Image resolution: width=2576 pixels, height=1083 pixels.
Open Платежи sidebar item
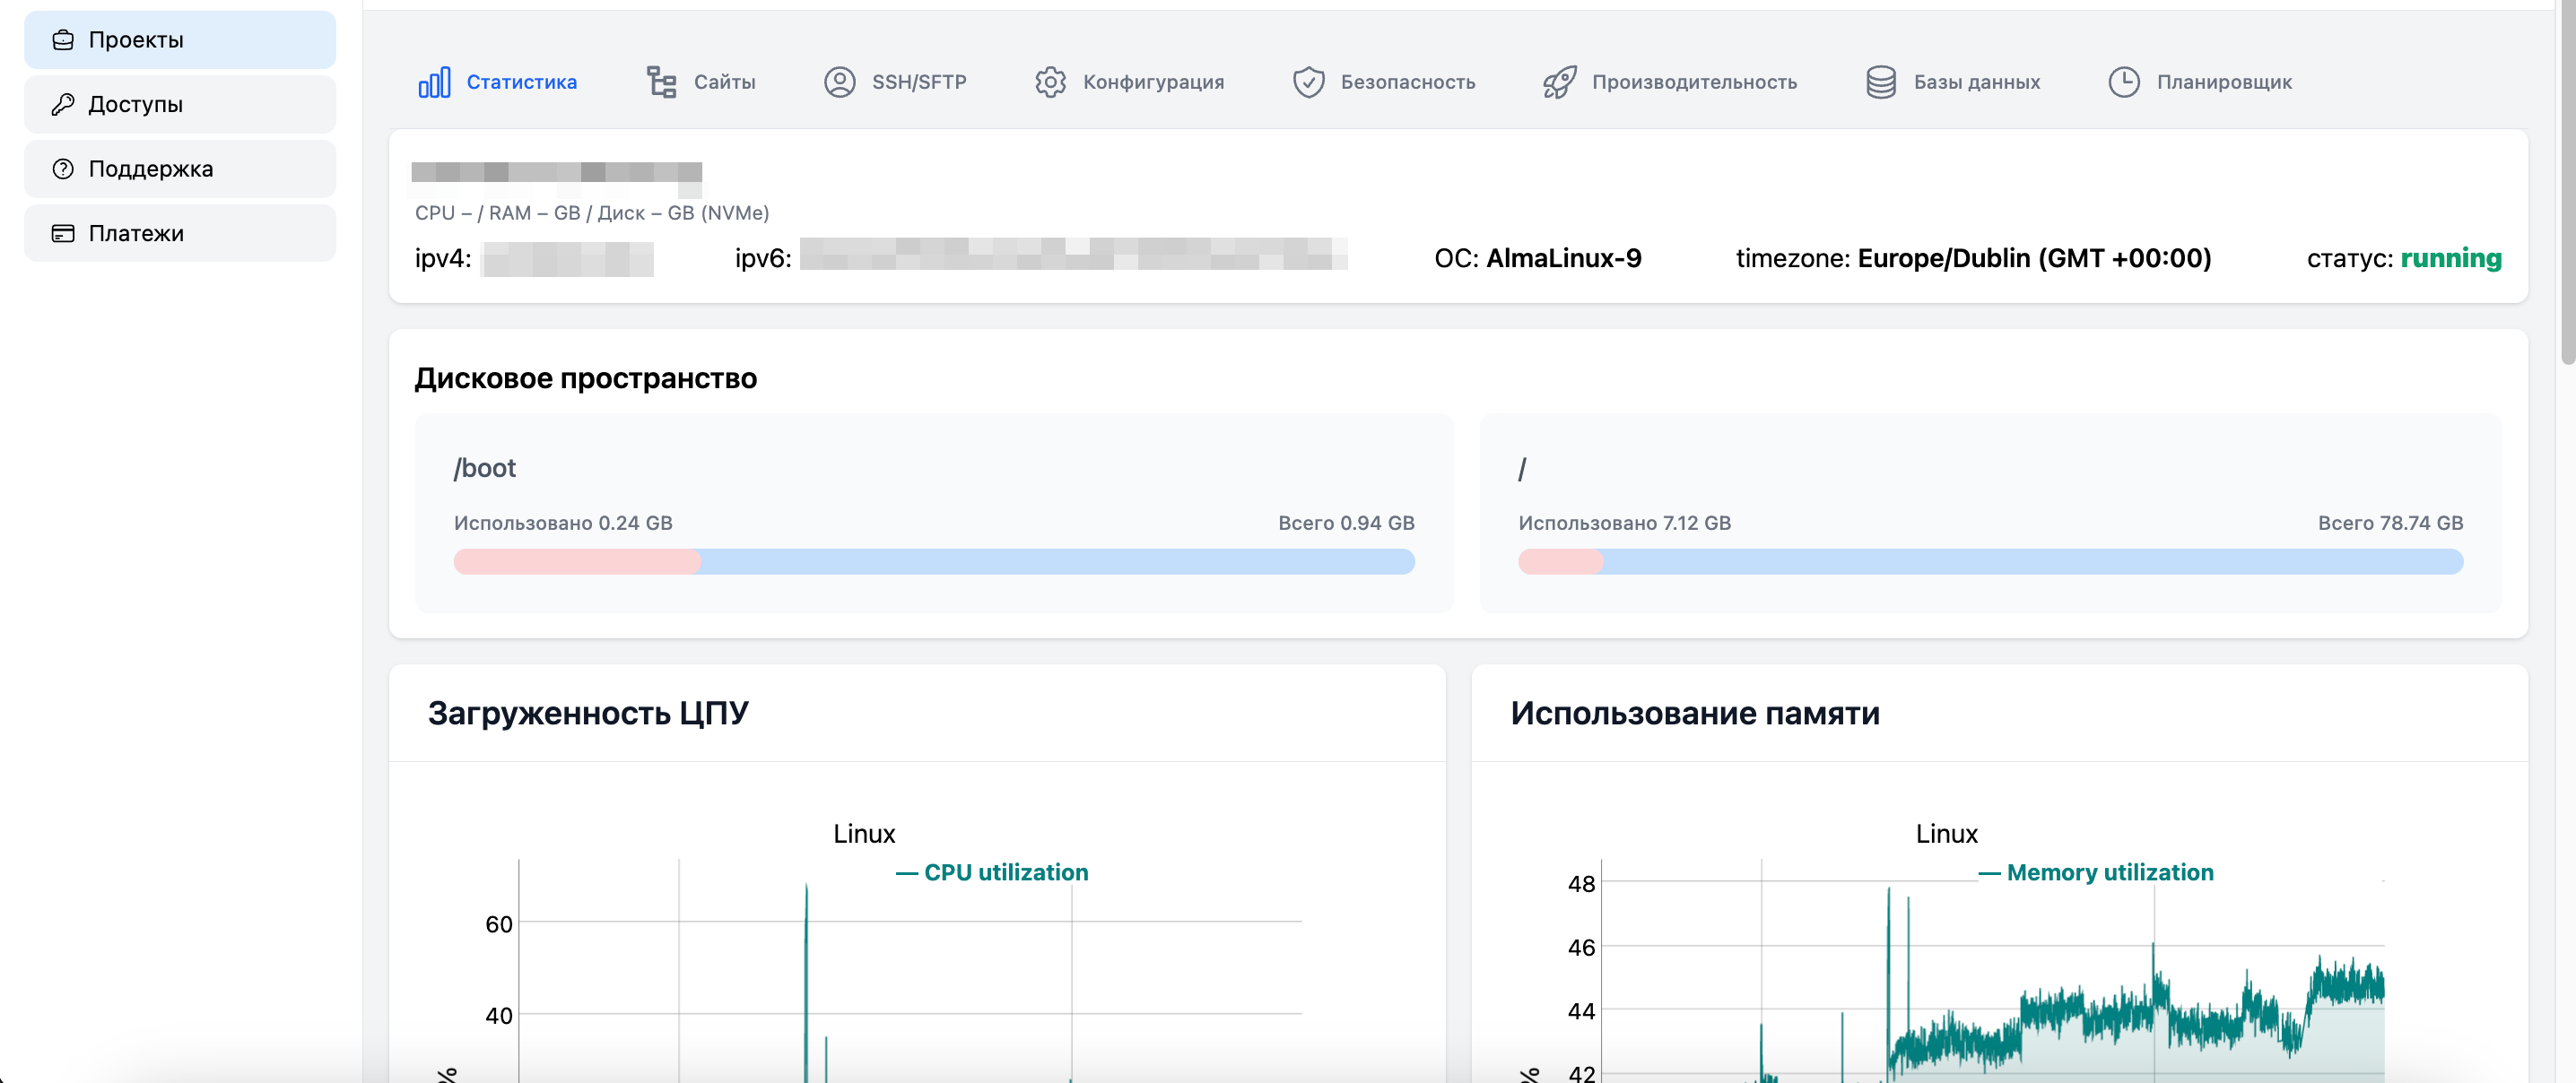180,233
